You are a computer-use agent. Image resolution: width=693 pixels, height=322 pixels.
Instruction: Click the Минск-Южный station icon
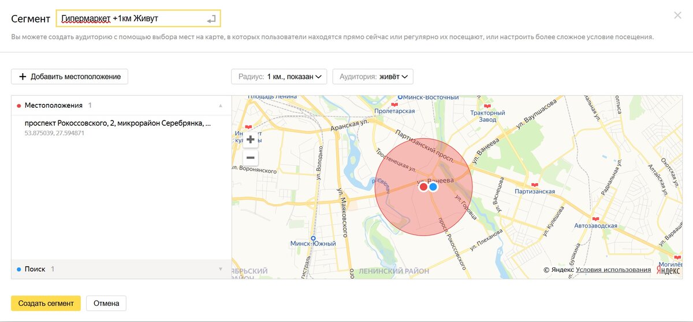[x=314, y=238]
